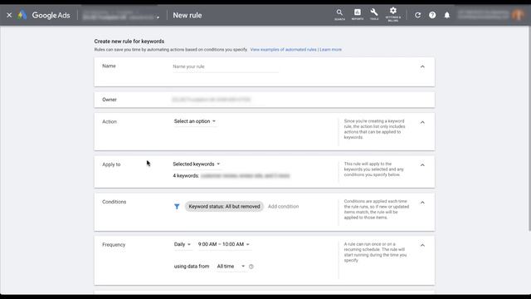Viewport: 531px width, 299px height.
Task: Click the '4 keywords:' text
Action: 186,176
